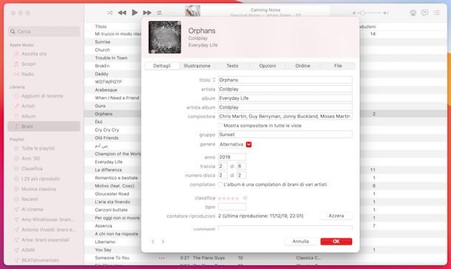
Task: Toggle shuffle playback icon
Action: [x=110, y=13]
